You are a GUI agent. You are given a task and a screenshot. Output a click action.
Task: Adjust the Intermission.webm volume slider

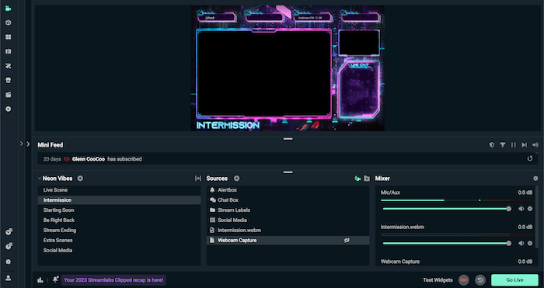pyautogui.click(x=446, y=243)
